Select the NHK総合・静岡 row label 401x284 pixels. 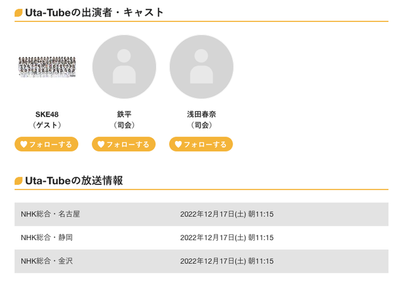(x=47, y=238)
